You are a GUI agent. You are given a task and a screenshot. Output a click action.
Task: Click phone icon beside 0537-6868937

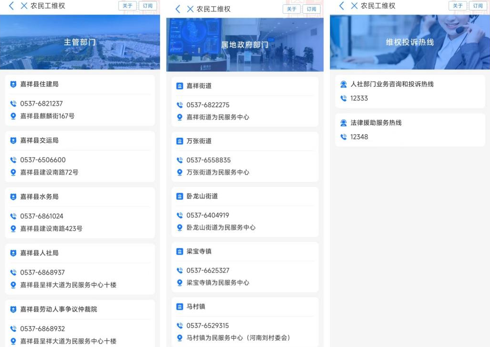click(13, 272)
